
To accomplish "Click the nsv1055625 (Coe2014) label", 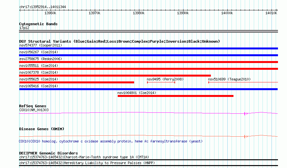I will [x=39, y=79].
